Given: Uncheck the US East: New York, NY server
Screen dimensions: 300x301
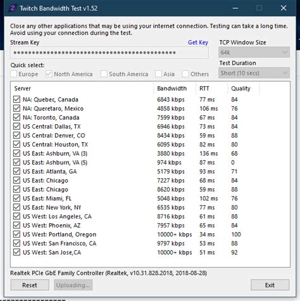Looking at the screenshot, I should 16,207.
